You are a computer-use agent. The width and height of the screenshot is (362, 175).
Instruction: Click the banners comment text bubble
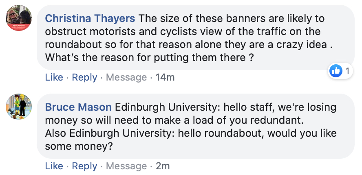click(x=196, y=37)
